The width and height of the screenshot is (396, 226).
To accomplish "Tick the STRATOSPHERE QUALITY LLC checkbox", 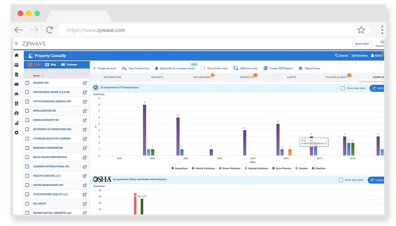I will (27, 194).
